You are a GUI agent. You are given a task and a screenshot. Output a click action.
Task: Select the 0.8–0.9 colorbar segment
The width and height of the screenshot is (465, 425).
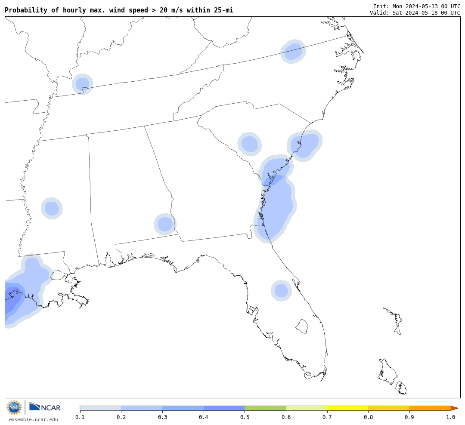point(389,408)
